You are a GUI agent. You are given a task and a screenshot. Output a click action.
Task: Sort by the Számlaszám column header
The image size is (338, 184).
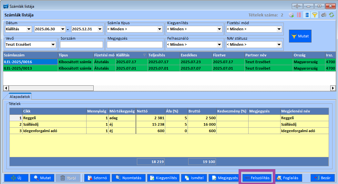point(30,55)
